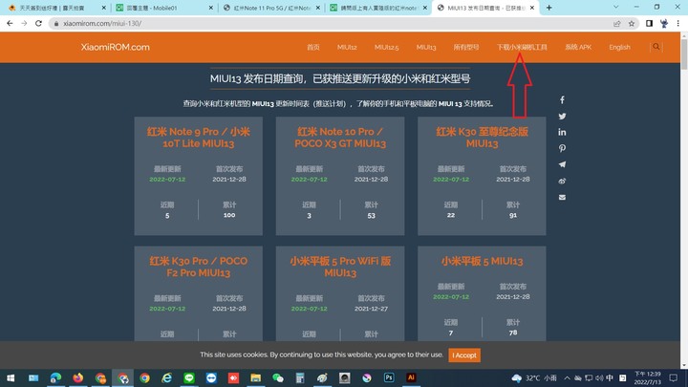Open 红米 K30 至尊纪念版 MIUI13 card

coord(482,138)
